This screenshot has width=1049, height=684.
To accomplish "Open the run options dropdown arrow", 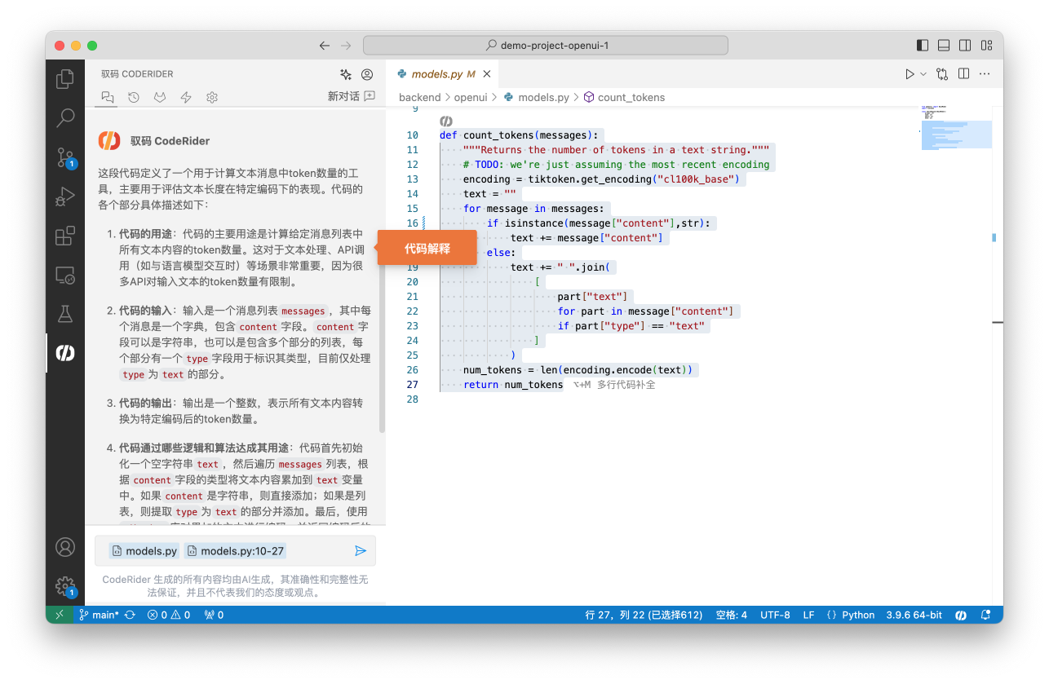I will [x=924, y=74].
